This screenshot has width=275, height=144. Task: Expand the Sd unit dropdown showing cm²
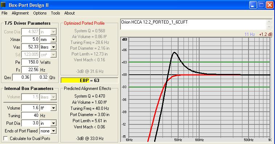click(x=53, y=55)
